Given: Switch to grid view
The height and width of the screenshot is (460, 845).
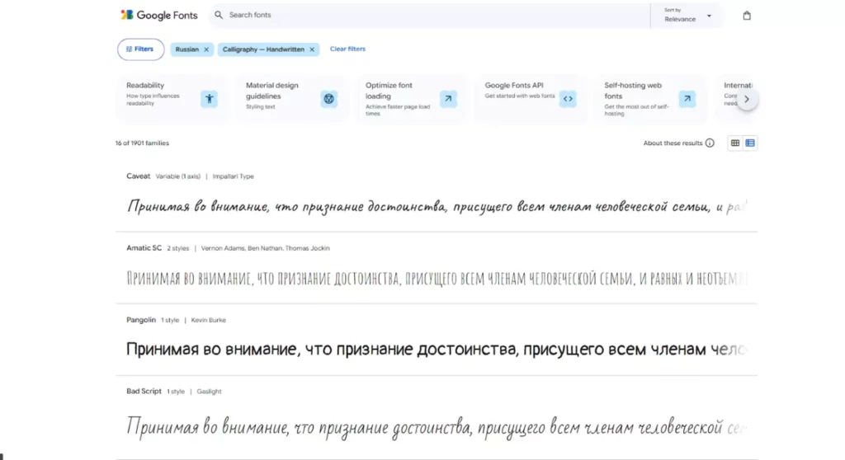Looking at the screenshot, I should 735,143.
